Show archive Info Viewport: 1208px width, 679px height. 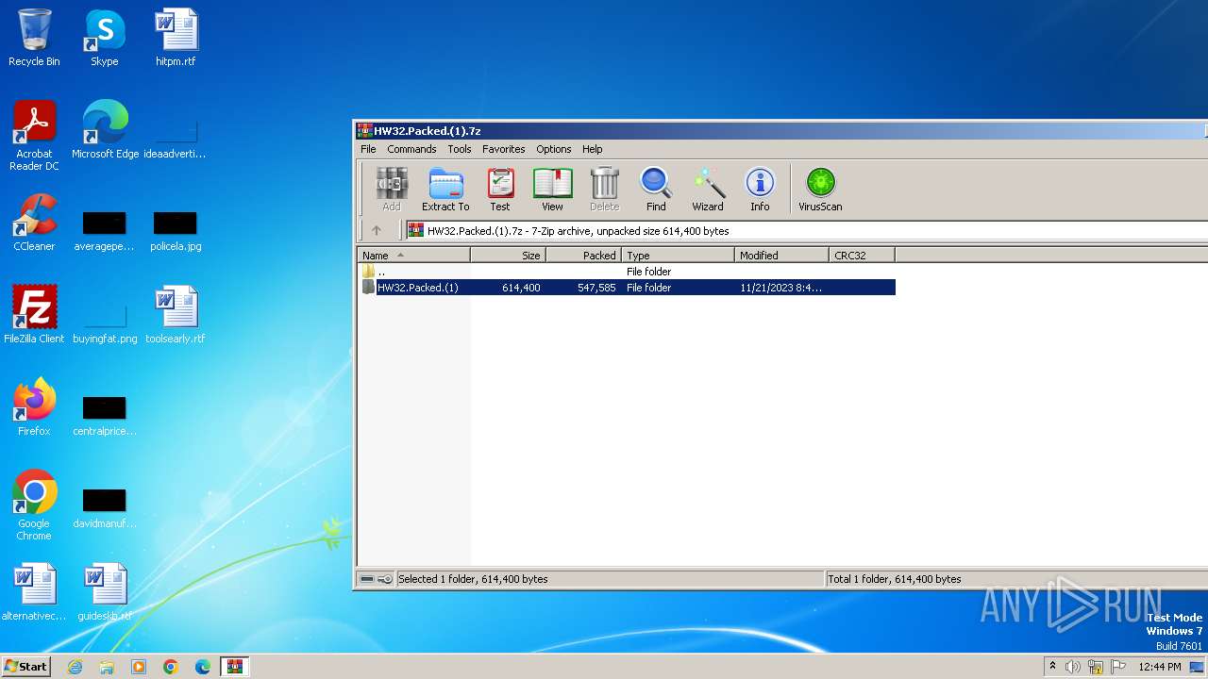[760, 190]
